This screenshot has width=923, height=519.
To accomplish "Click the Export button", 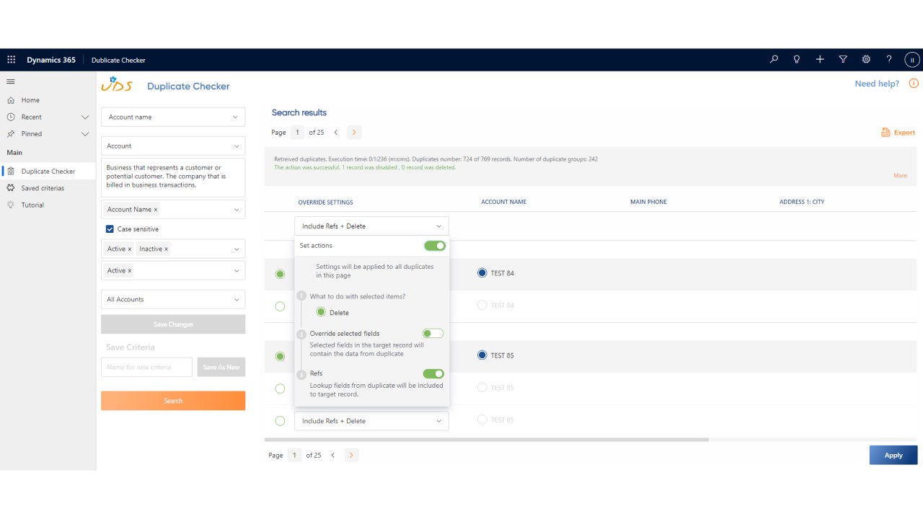I will pyautogui.click(x=898, y=133).
